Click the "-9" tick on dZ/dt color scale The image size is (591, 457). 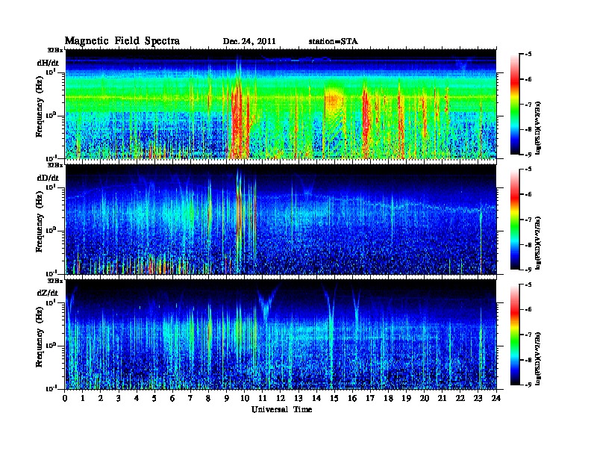click(x=528, y=385)
